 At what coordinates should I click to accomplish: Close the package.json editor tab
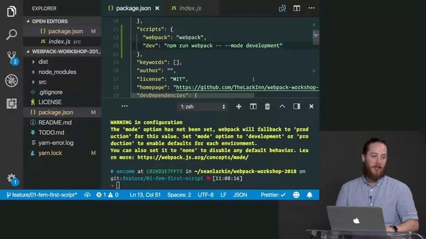(157, 9)
